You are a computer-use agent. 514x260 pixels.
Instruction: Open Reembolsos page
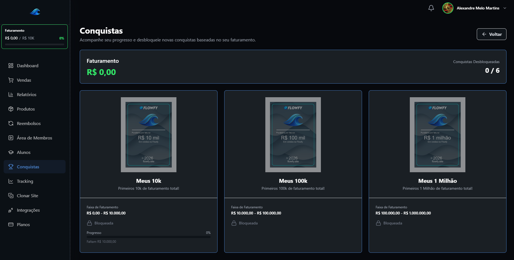[35, 123]
